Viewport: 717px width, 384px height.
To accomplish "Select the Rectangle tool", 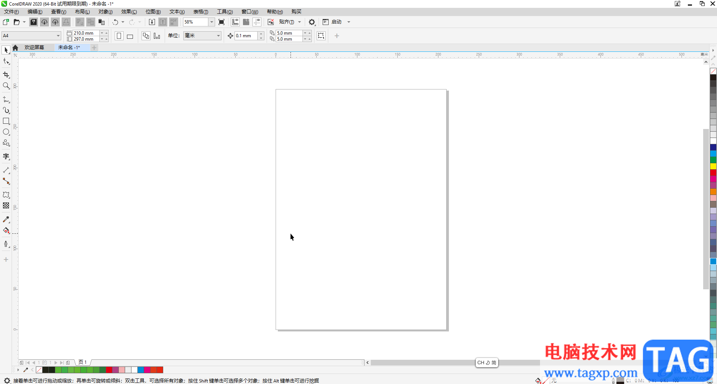I will click(x=6, y=121).
